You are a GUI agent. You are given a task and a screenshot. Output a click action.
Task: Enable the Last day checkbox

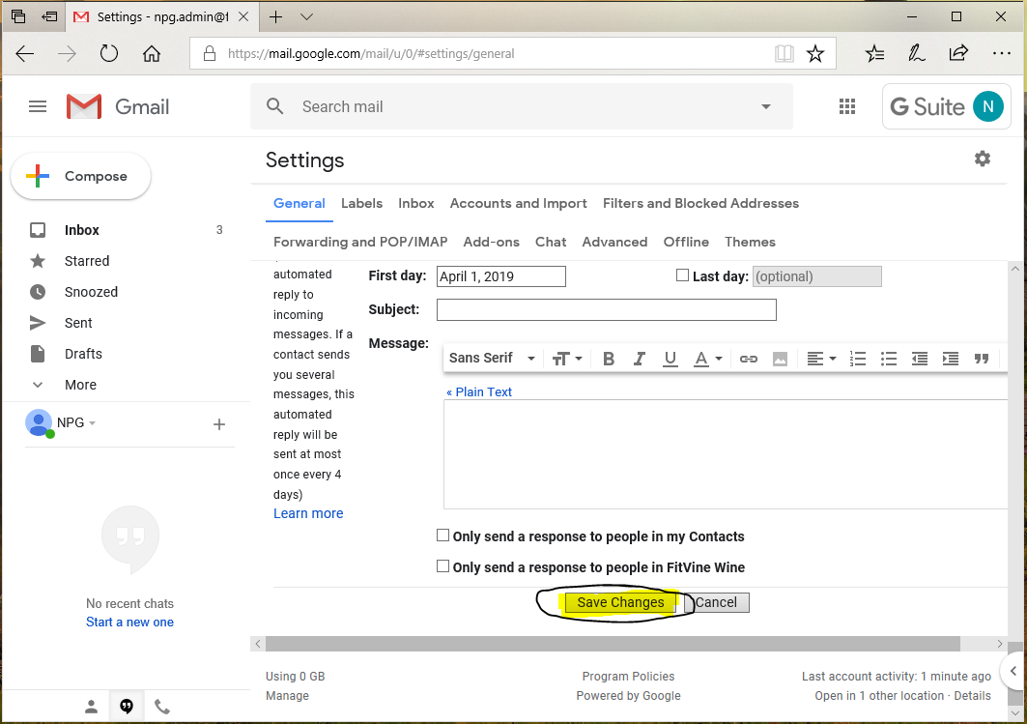682,275
